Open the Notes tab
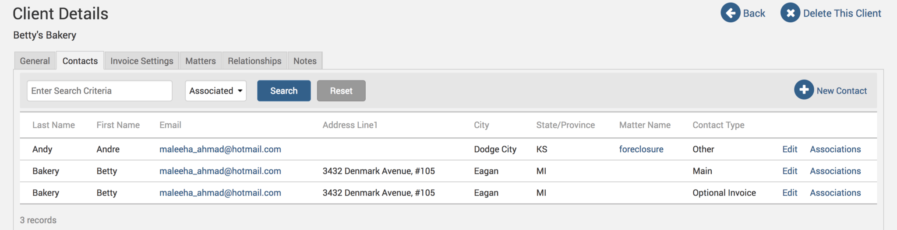The height and width of the screenshot is (230, 897). point(305,61)
